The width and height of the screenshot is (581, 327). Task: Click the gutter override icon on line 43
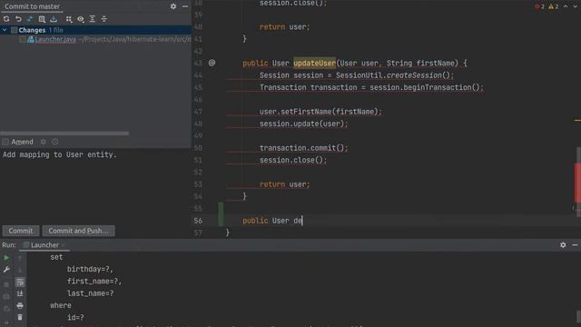pos(212,63)
